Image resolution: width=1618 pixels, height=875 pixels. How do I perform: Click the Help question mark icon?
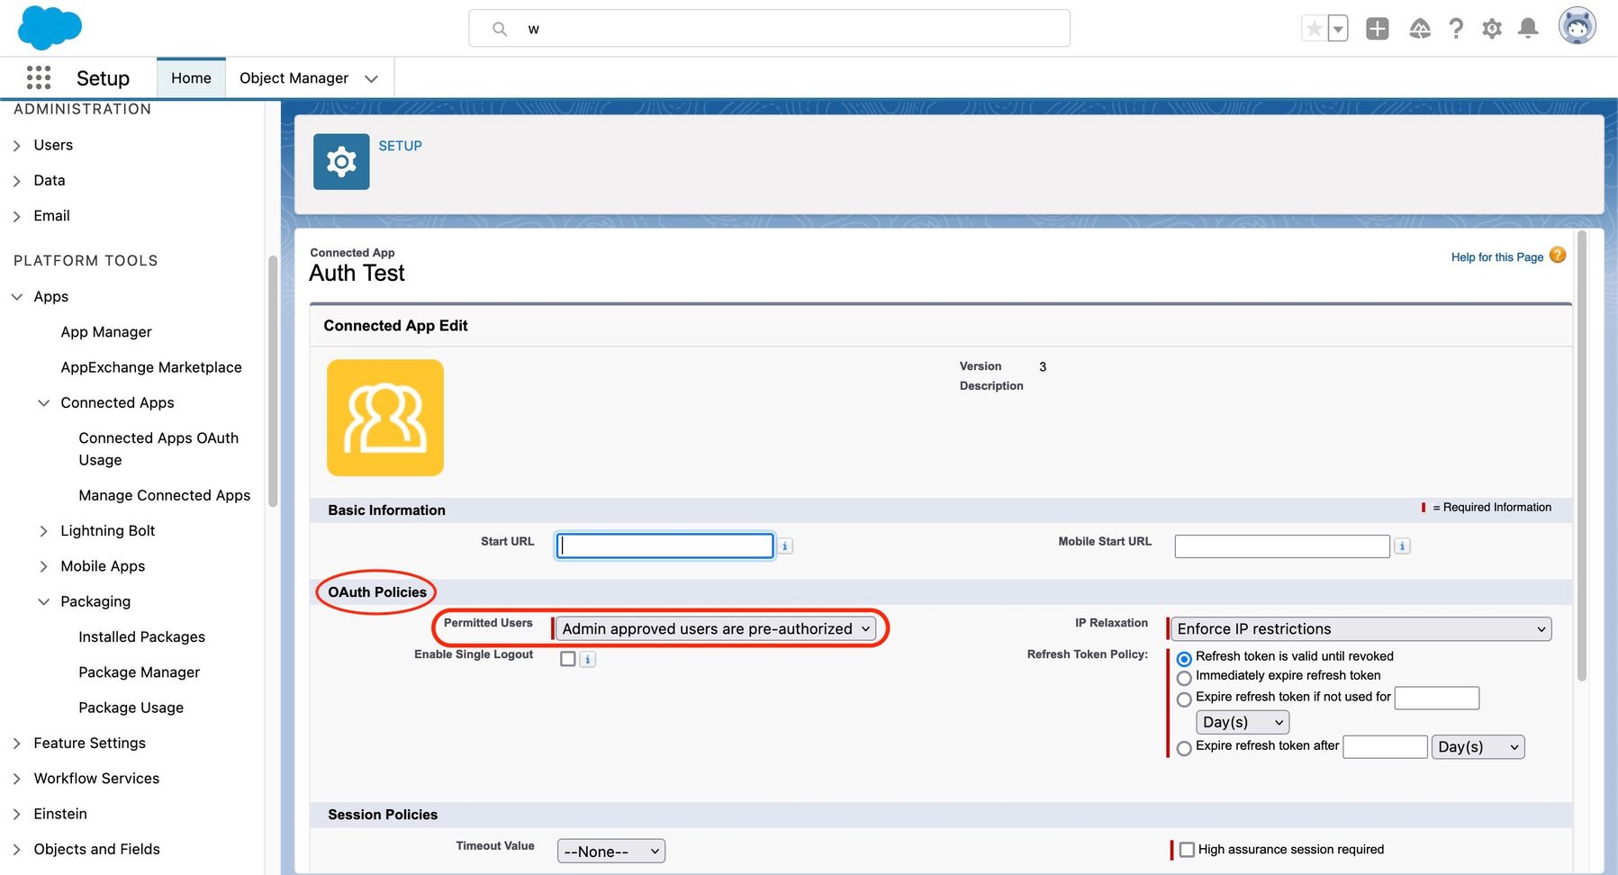coord(1456,29)
